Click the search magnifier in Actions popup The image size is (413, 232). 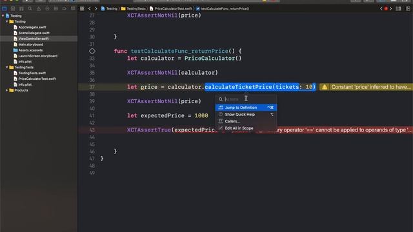click(x=221, y=99)
